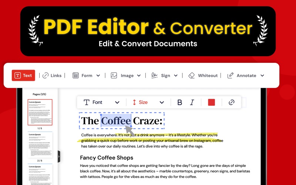Image resolution: width=296 pixels, height=185 pixels.
Task: Click the Font T icon
Action: [87, 102]
